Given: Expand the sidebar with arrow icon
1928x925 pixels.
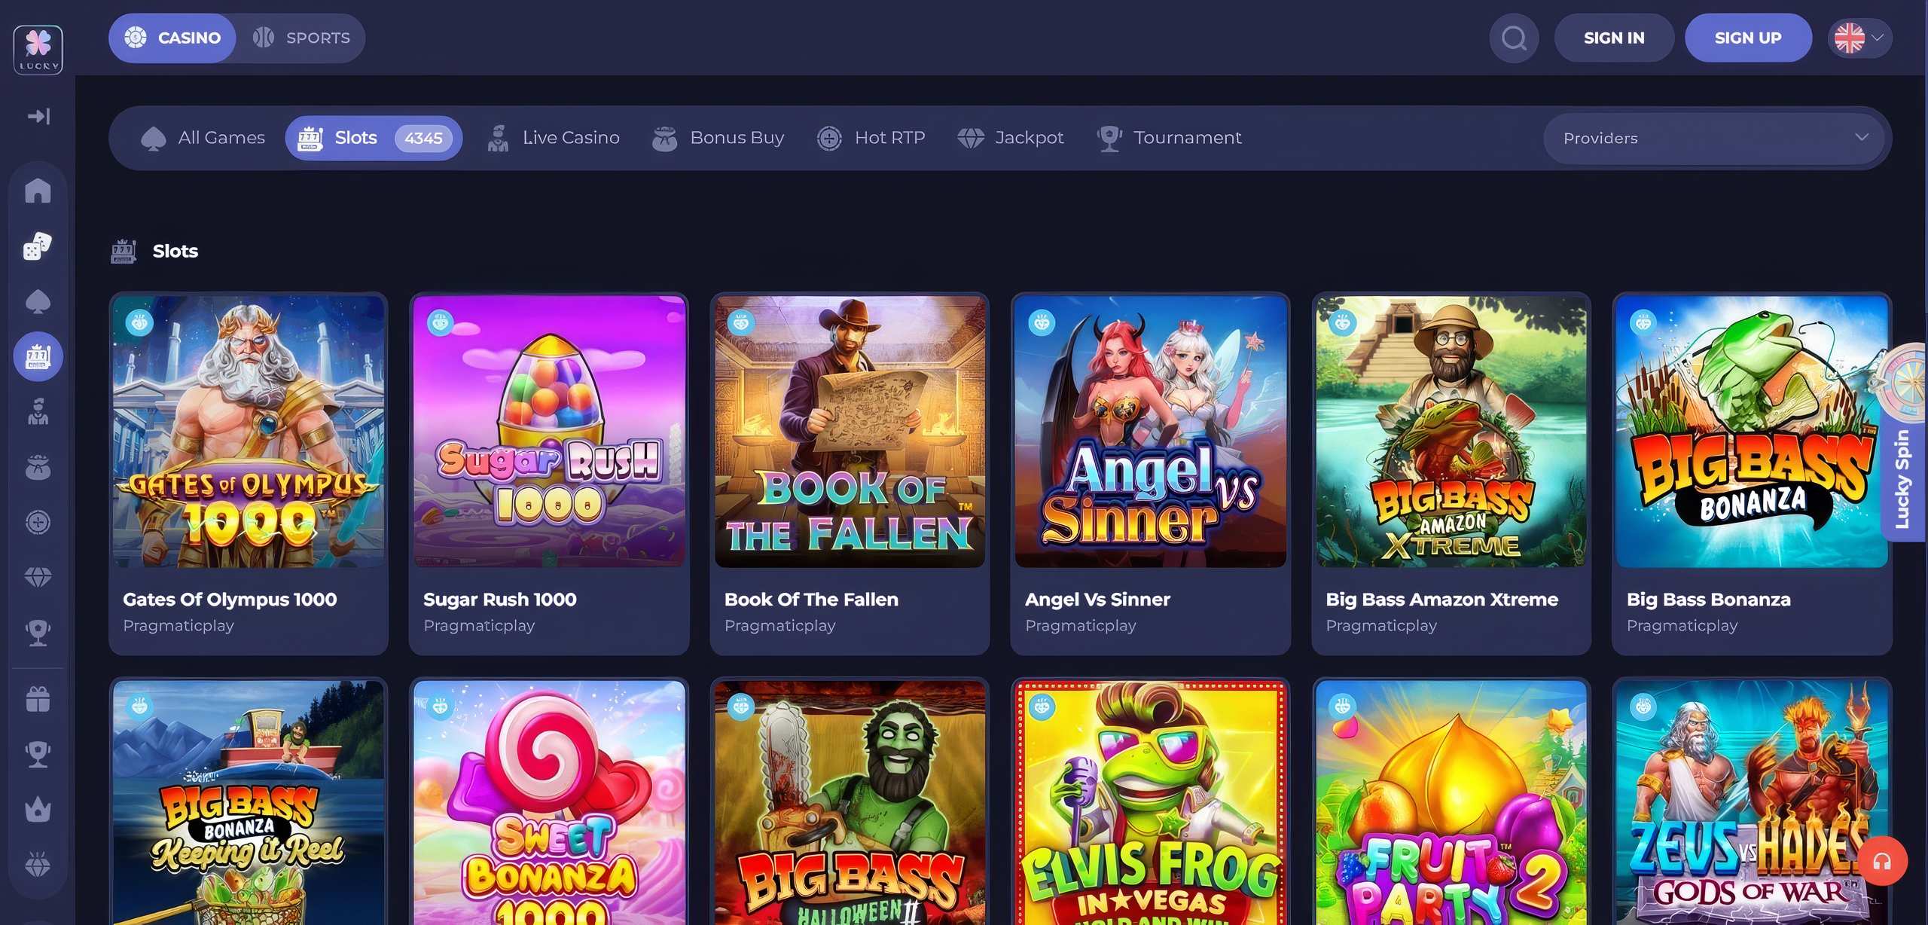Looking at the screenshot, I should click(x=38, y=116).
